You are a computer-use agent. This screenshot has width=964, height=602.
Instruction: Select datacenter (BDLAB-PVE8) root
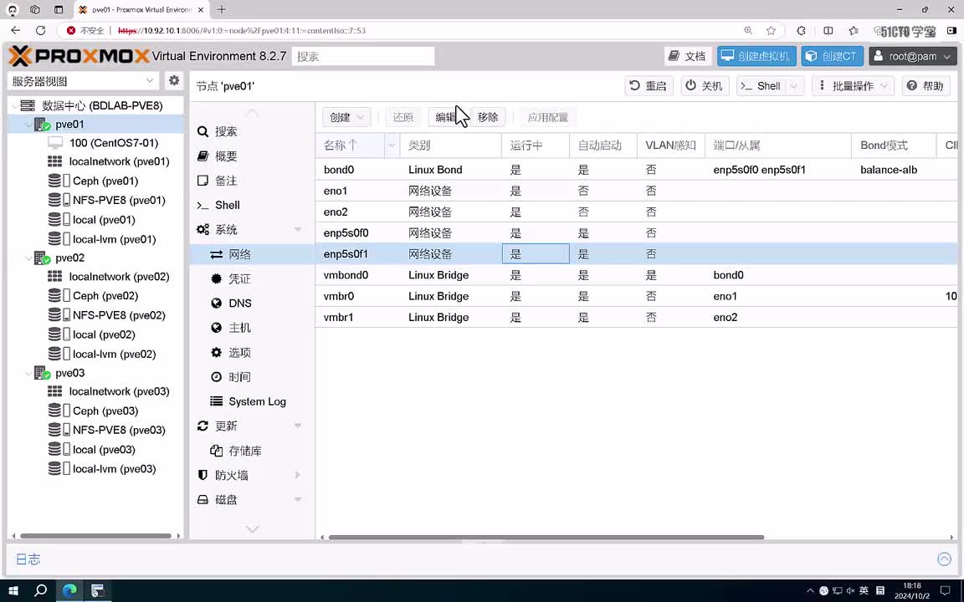coord(102,105)
